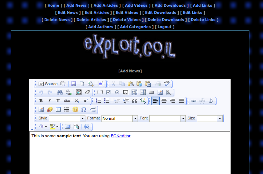
Task: Insert a smiley from the toolbar
Action: coord(75,109)
